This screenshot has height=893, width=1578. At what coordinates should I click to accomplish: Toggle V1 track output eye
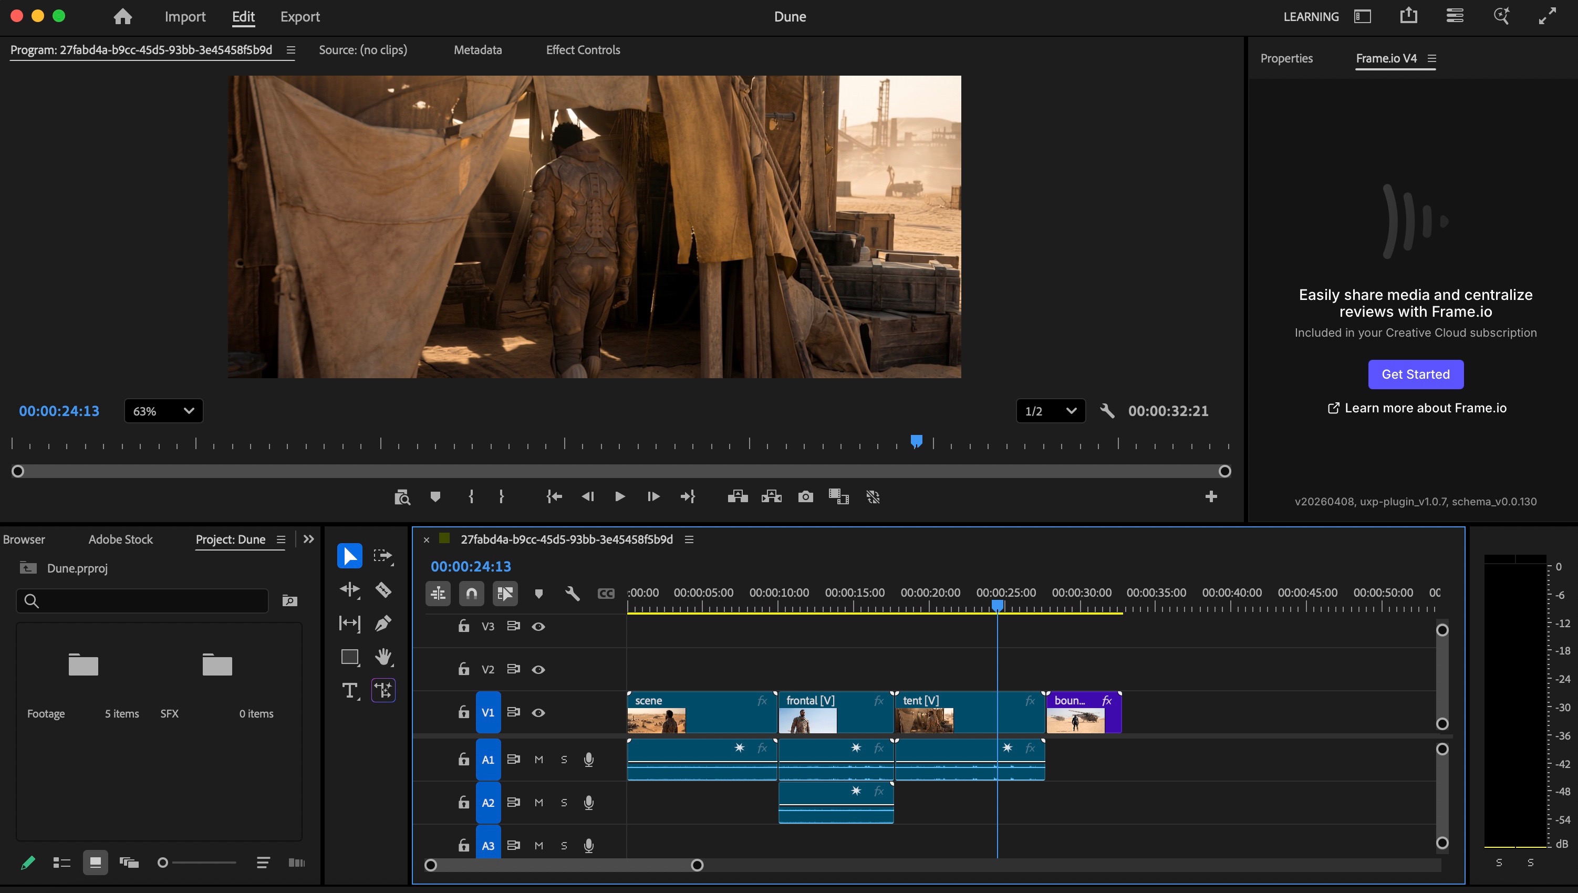coord(538,713)
